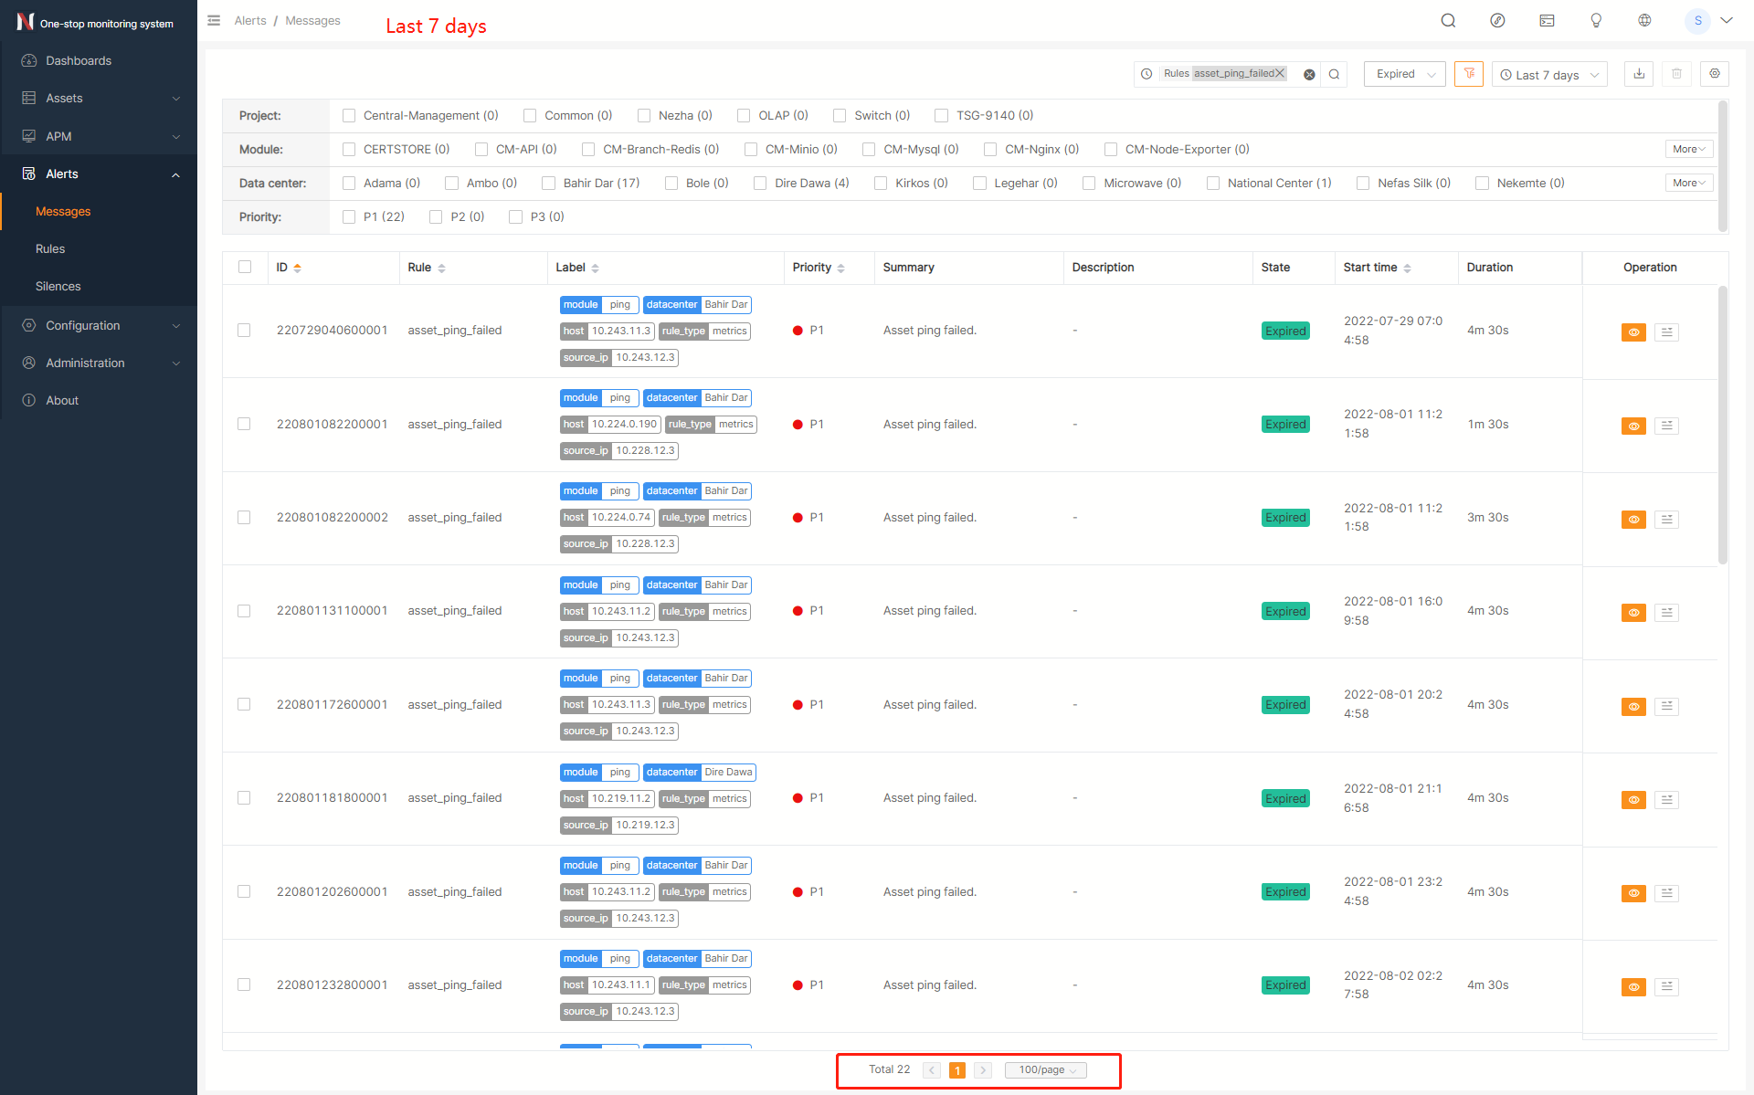Image resolution: width=1754 pixels, height=1095 pixels.
Task: View alert 220729040600001 with eye icon
Action: (x=1633, y=332)
